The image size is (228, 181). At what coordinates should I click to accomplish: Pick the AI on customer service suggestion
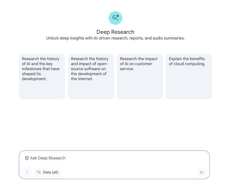pos(140,64)
